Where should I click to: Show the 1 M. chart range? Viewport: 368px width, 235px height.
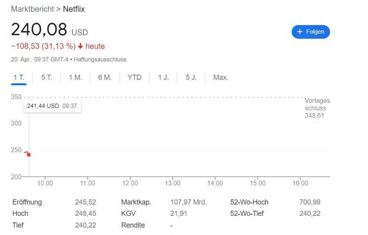click(x=75, y=77)
